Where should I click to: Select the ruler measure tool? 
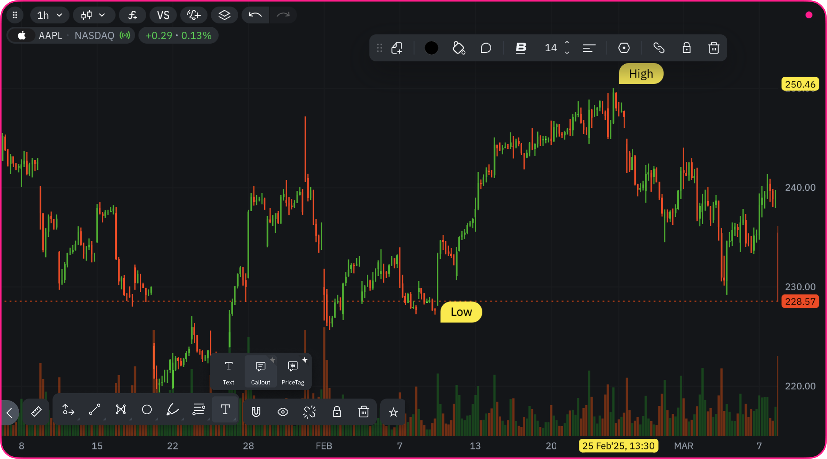pos(36,412)
